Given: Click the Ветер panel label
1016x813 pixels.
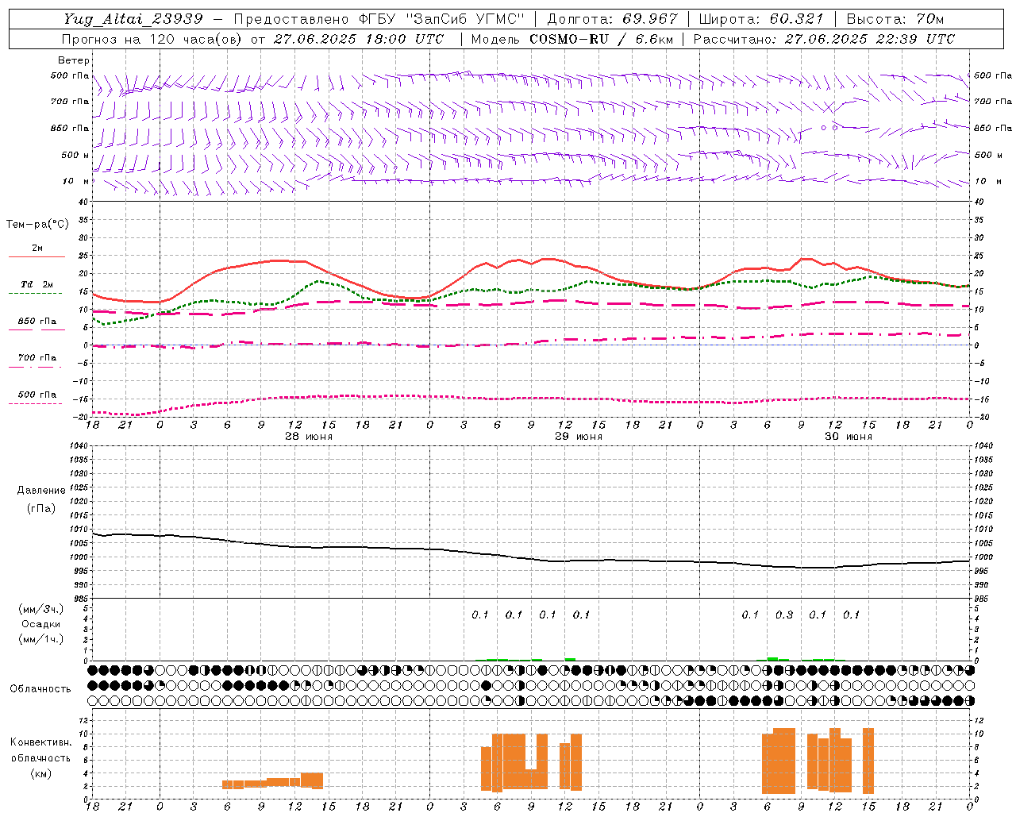Looking at the screenshot, I should click(74, 60).
